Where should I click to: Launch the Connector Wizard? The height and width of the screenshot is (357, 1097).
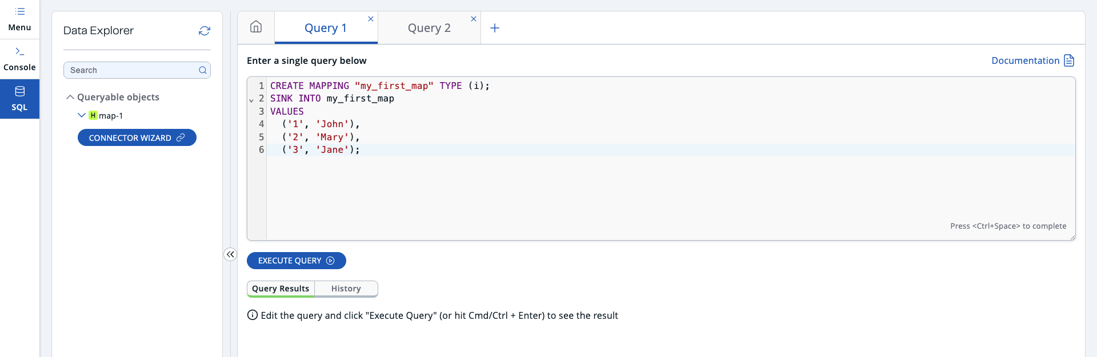click(x=137, y=138)
